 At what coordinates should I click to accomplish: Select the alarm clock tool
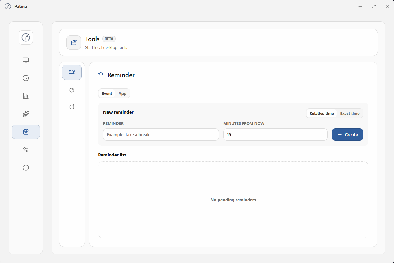72,107
